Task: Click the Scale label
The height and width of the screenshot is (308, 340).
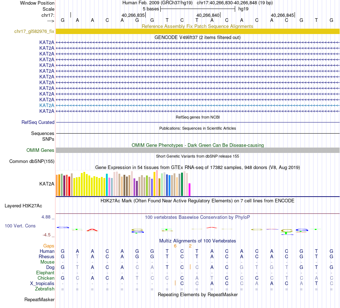Action: 48,9
